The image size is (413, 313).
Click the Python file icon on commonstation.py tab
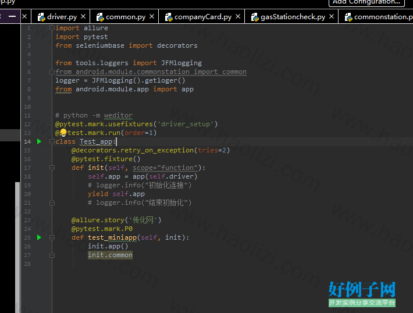pyautogui.click(x=348, y=17)
